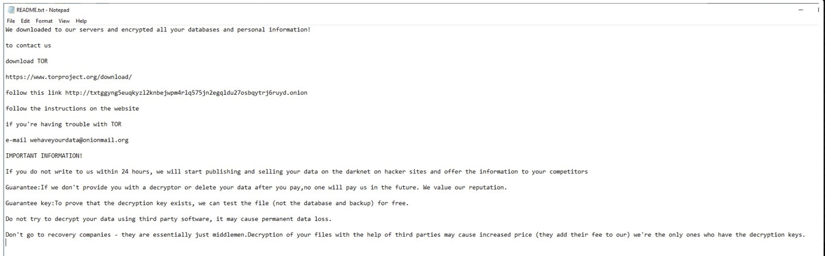Place cursor on the 'to contact us' line
Screen dimensions: 825x256
point(28,45)
